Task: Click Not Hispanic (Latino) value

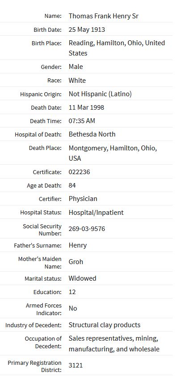Action: tap(100, 94)
